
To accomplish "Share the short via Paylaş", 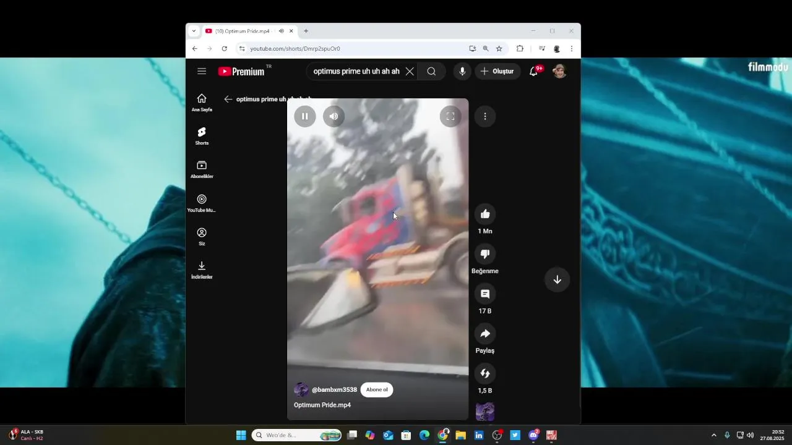I will pyautogui.click(x=485, y=334).
